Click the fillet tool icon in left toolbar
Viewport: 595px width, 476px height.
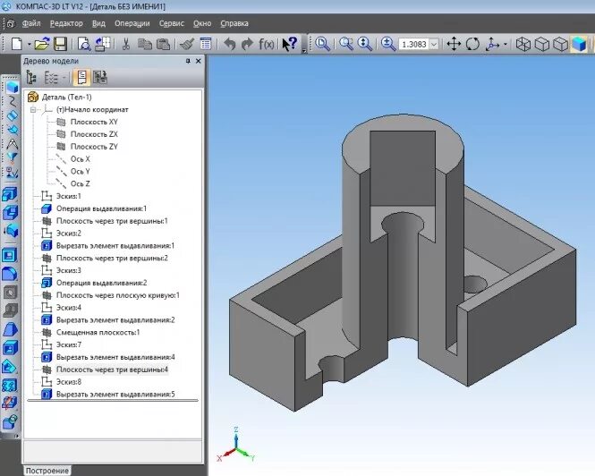click(x=10, y=273)
